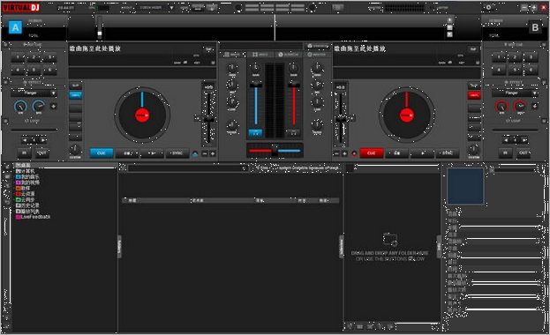Click the SYNC button on deck A
Screen dimensions: 550x335
[x=177, y=153]
